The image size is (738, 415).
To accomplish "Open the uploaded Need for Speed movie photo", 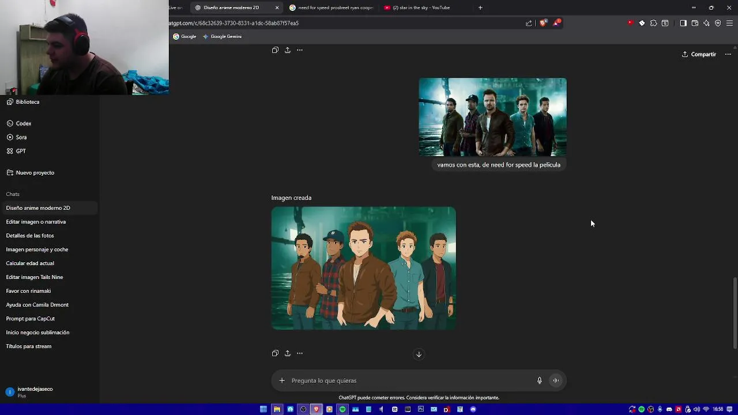I will click(492, 117).
